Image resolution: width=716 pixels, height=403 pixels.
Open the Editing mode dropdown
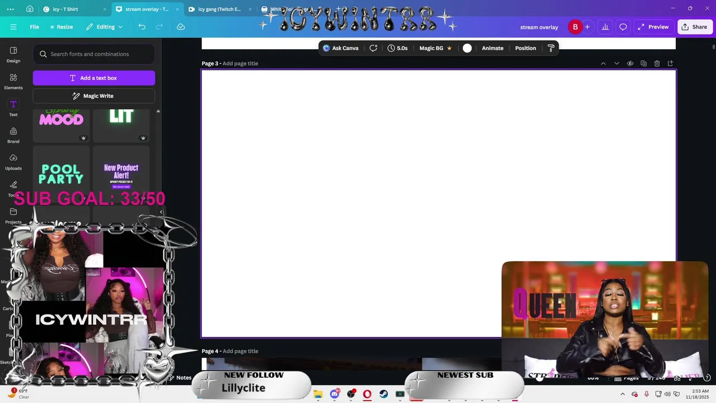coord(105,27)
